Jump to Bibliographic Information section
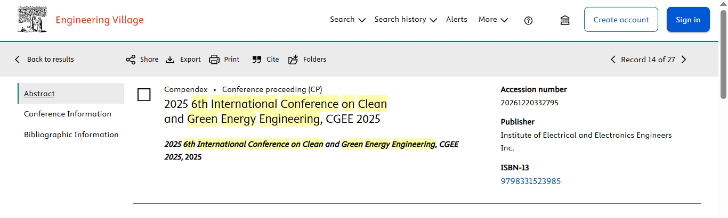 (71, 135)
